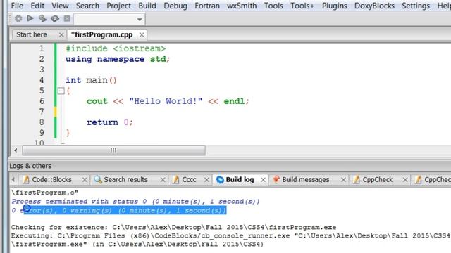Switch to the Cccc log tab
451x253 pixels.
click(189, 180)
